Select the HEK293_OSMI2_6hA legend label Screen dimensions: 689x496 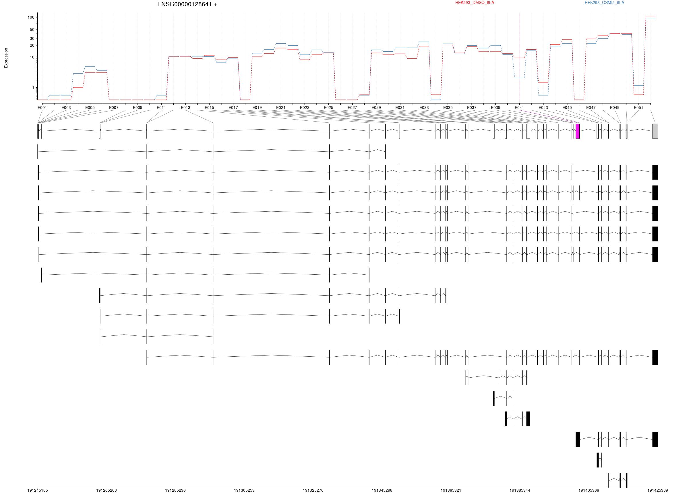(605, 3)
